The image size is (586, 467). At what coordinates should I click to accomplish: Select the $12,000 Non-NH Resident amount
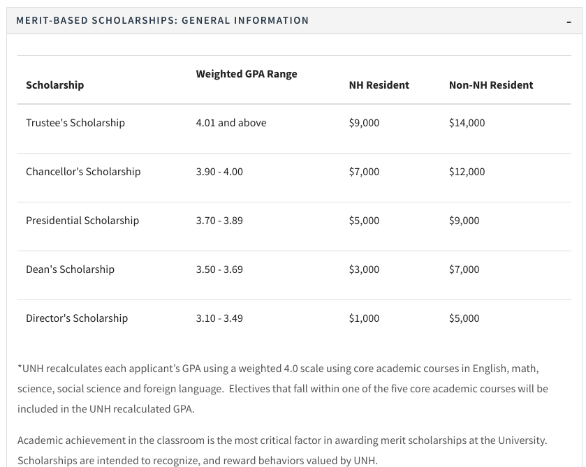tap(467, 172)
